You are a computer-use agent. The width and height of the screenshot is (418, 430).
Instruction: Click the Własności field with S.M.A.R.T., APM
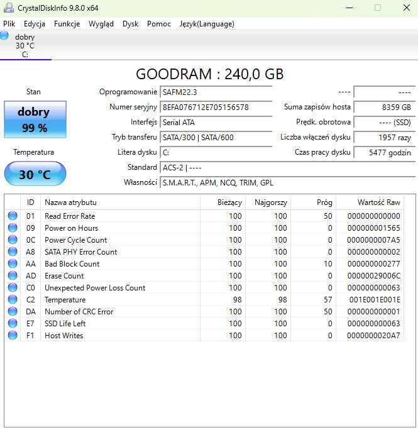click(x=288, y=183)
